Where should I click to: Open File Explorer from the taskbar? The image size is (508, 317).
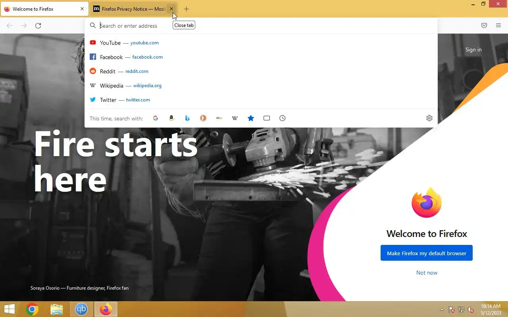[x=57, y=309]
